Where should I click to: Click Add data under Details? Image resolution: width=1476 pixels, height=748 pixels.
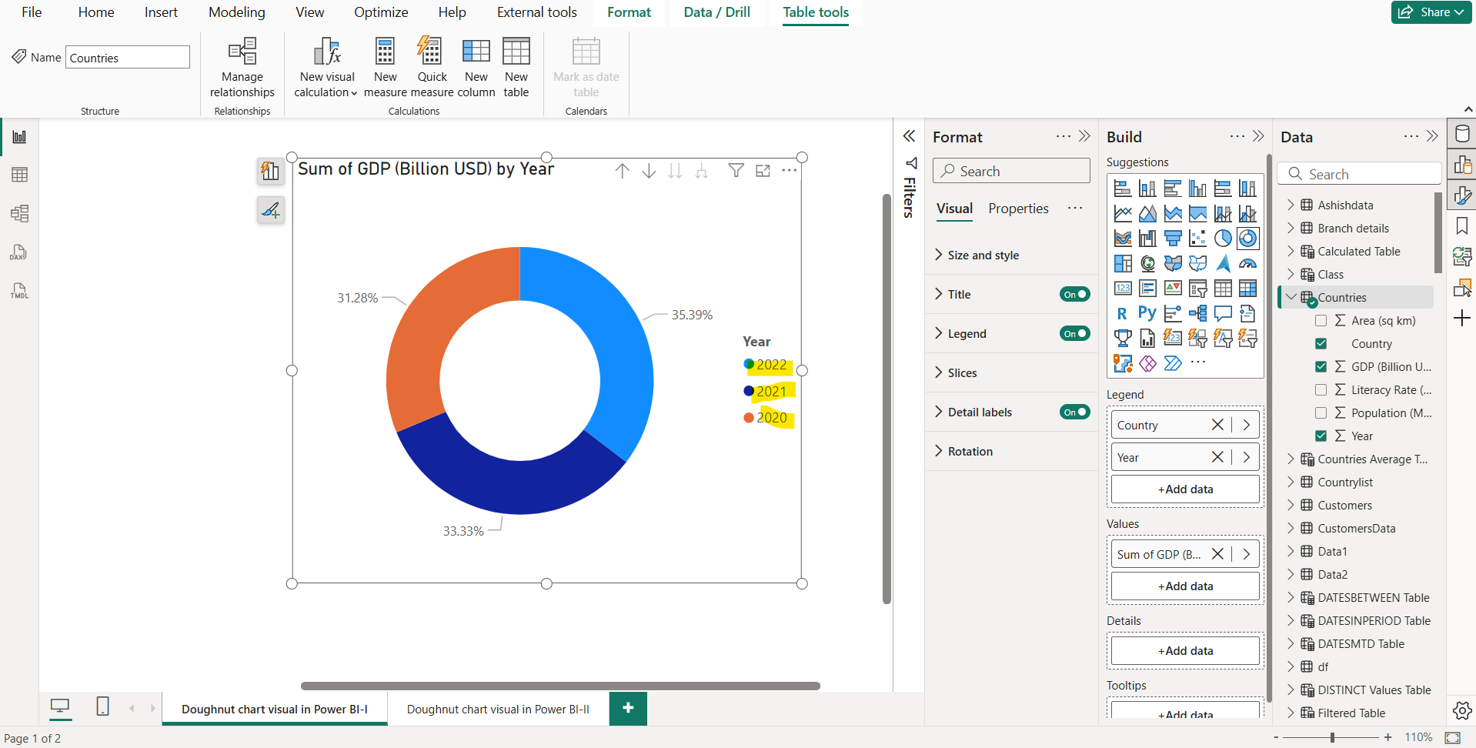pyautogui.click(x=1184, y=650)
